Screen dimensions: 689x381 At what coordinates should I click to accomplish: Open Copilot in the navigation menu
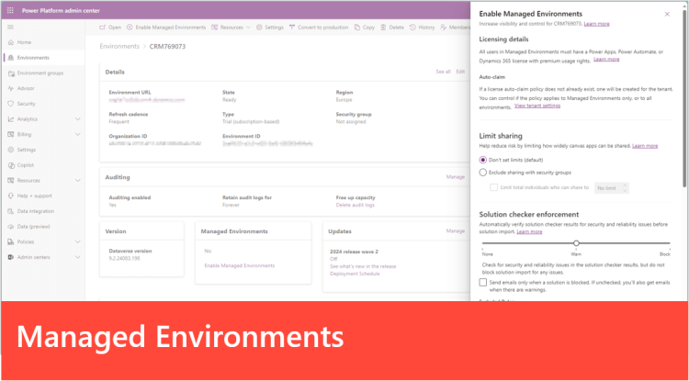coord(26,165)
